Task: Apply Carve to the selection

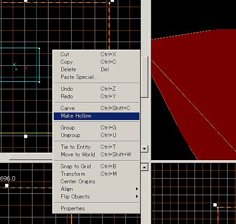Action: [x=97, y=108]
